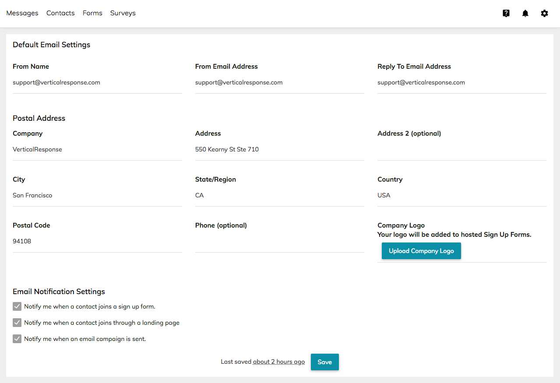Click the Default Email Settings heading
The image size is (560, 383).
[x=52, y=45]
